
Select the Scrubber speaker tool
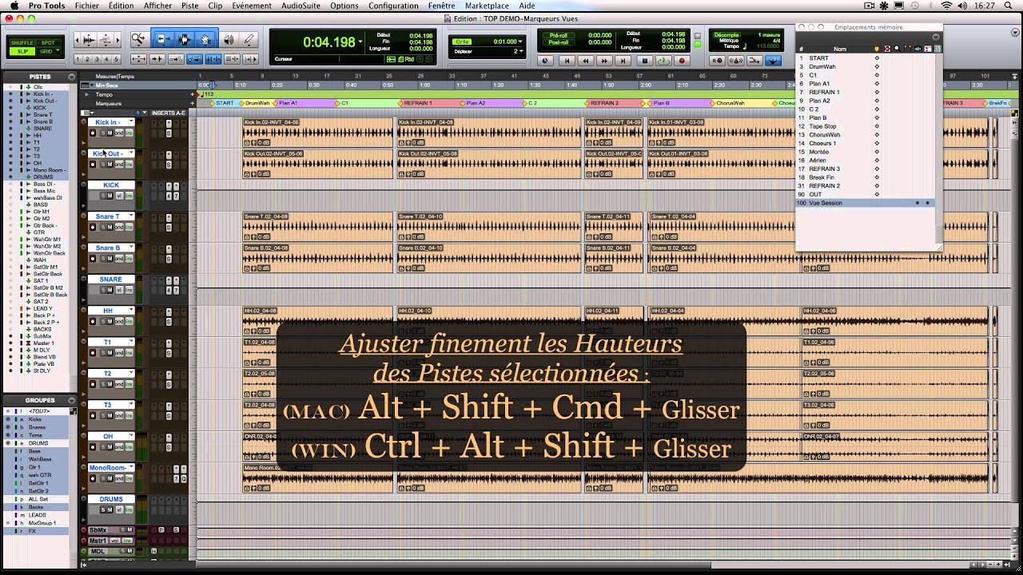pyautogui.click(x=229, y=39)
